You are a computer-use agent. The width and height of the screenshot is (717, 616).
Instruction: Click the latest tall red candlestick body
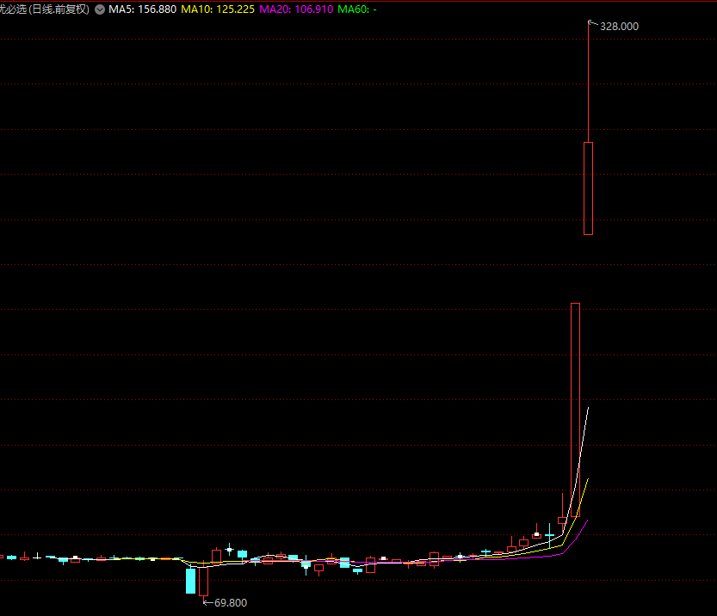pos(588,188)
